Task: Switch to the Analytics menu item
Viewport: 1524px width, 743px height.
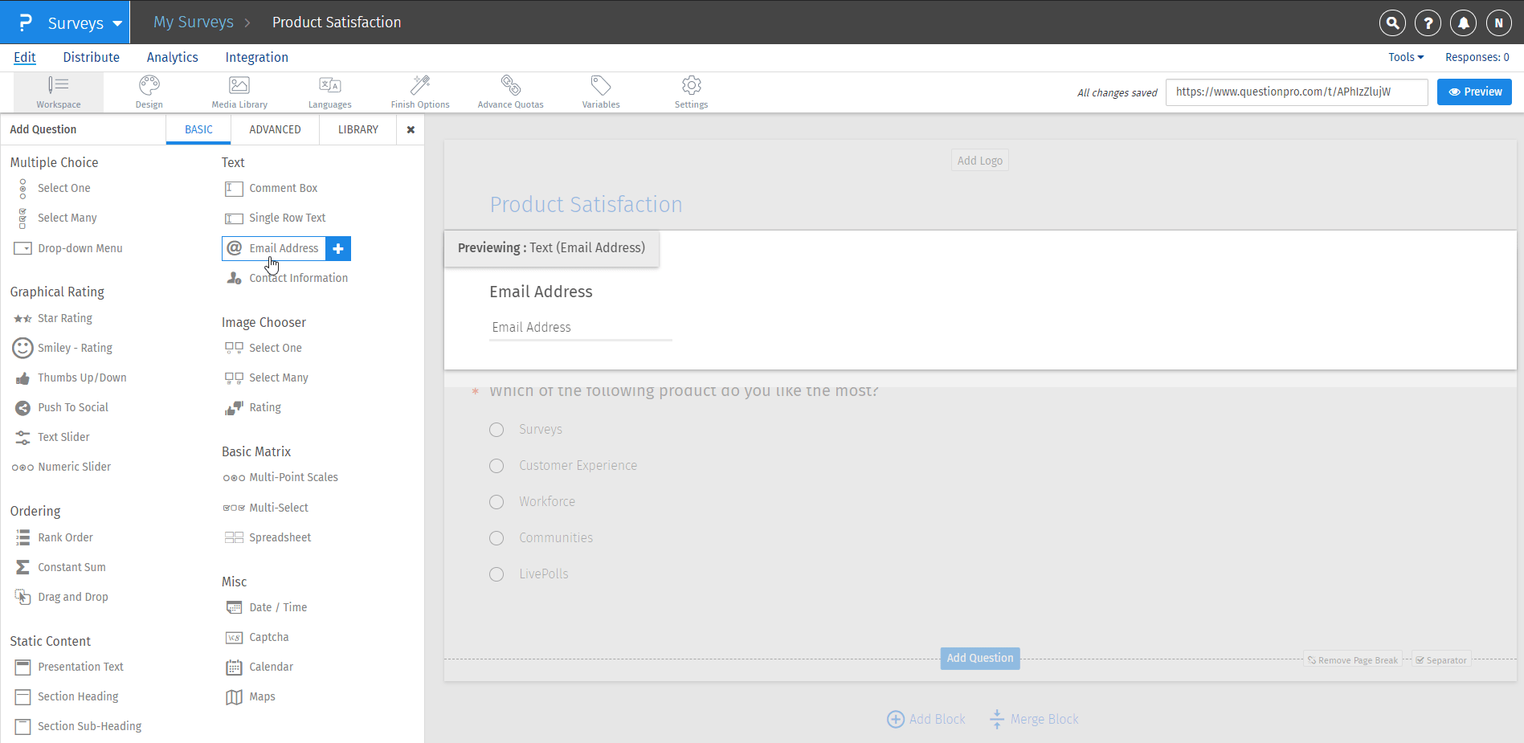Action: (x=172, y=57)
